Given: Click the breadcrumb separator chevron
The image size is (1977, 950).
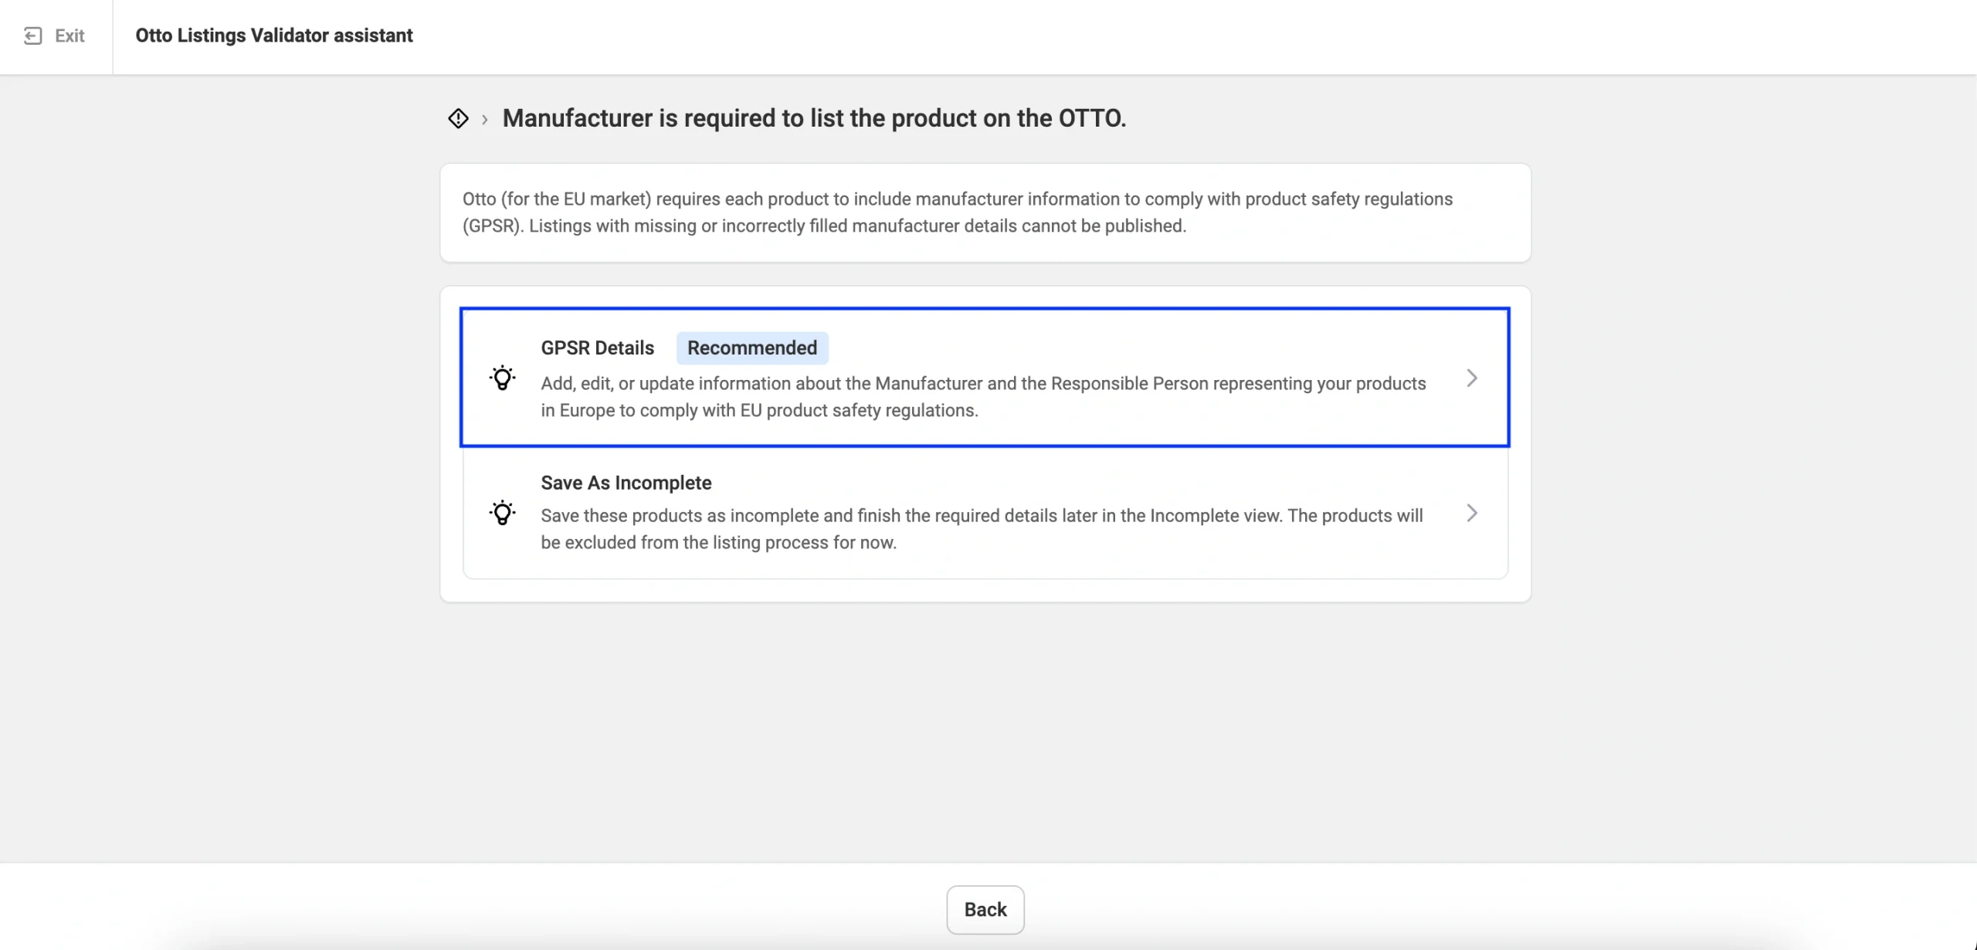Looking at the screenshot, I should pos(484,119).
